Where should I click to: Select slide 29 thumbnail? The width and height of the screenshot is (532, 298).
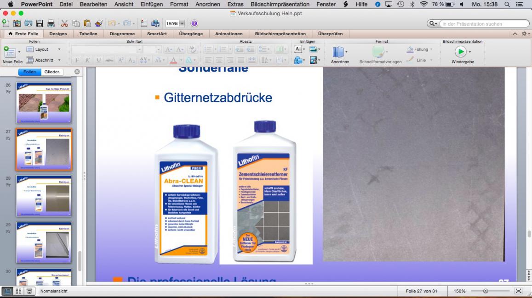(x=44, y=242)
